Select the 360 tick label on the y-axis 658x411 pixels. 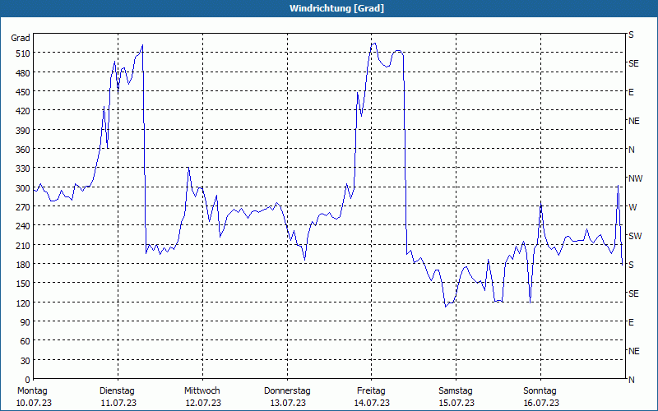pyautogui.click(x=21, y=150)
